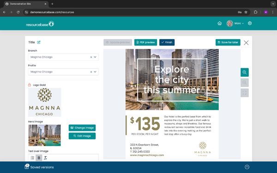Click the address bar URL
The width and height of the screenshot is (277, 173).
click(52, 12)
